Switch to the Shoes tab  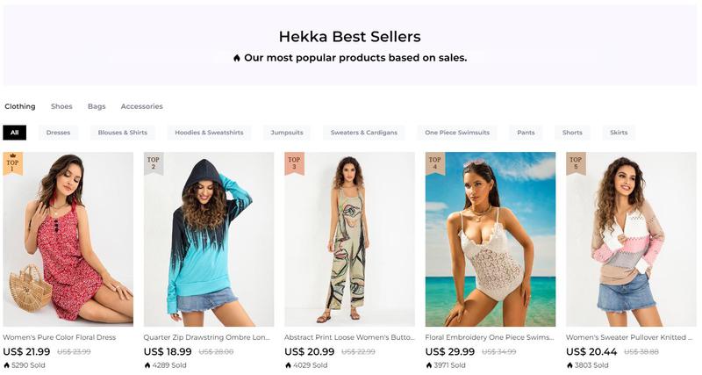pos(61,106)
